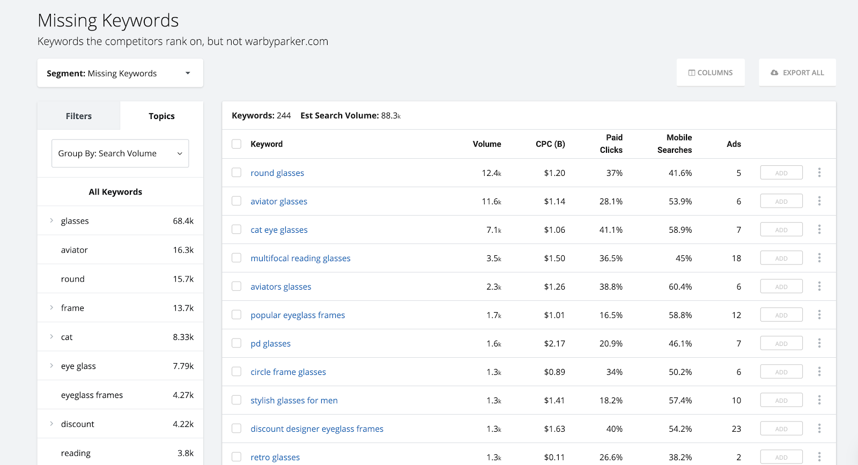Open more options for circle frame glasses row
This screenshot has width=858, height=465.
tap(819, 372)
